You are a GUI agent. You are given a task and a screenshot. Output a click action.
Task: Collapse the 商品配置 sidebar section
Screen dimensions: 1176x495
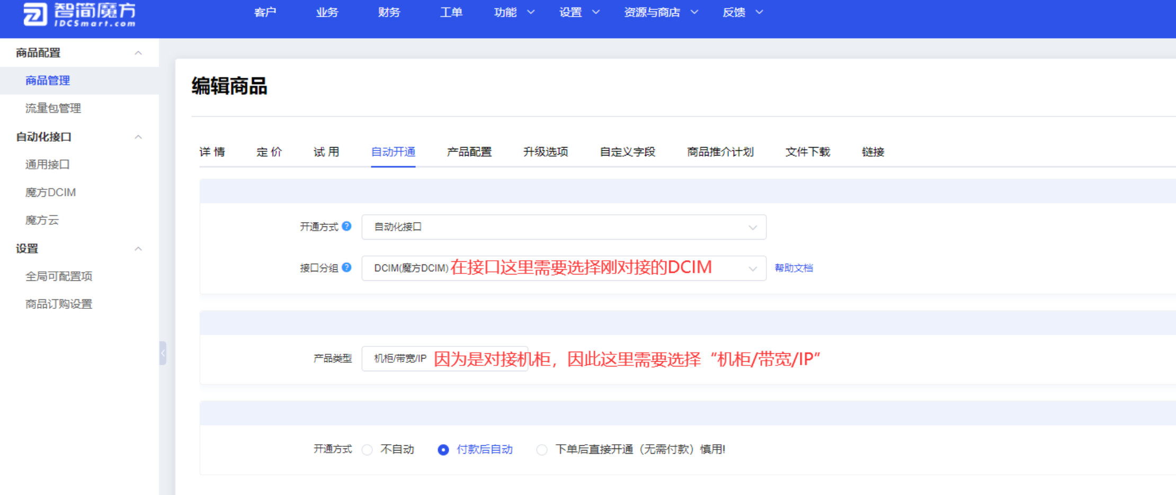coord(79,53)
